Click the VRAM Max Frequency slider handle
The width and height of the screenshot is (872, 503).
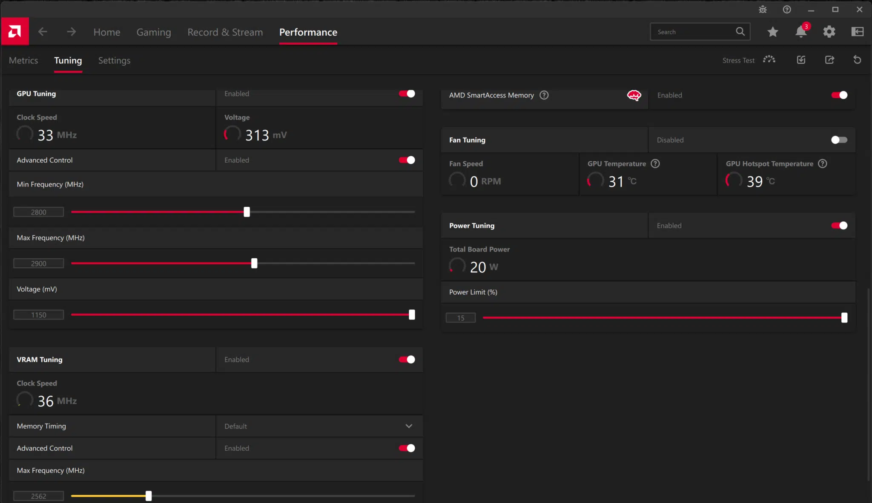[149, 496]
